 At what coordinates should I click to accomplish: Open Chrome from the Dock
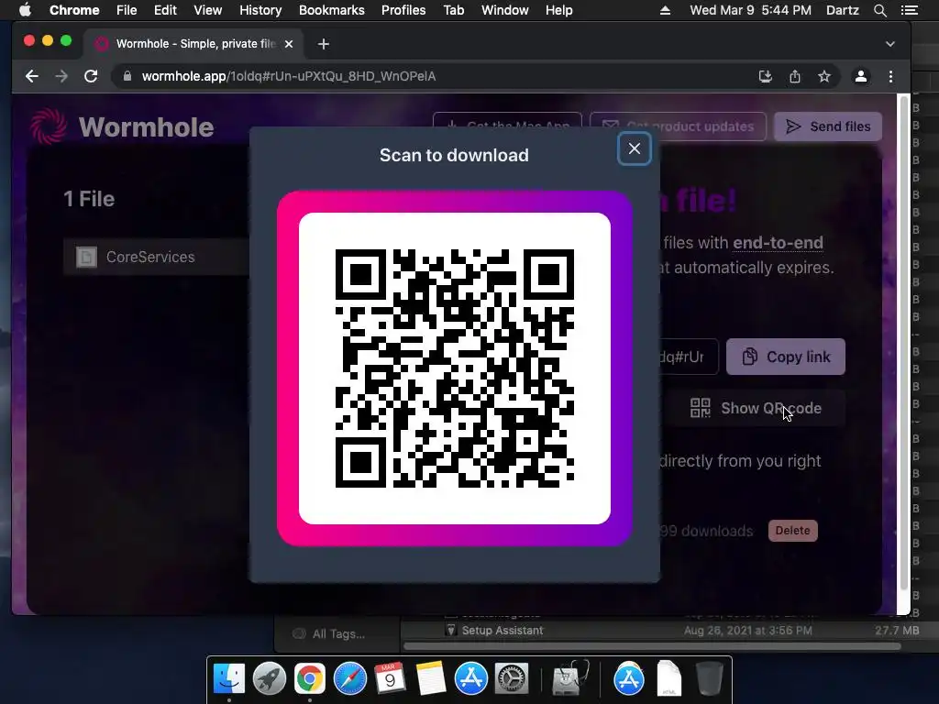click(x=310, y=678)
